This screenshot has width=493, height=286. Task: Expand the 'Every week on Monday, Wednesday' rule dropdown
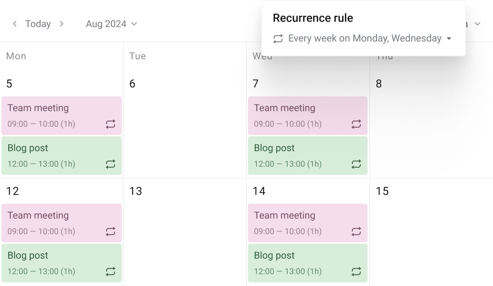click(449, 39)
